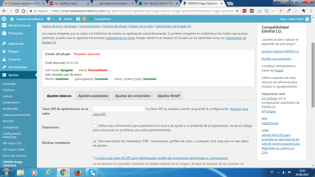Switch to the My LastPass Vault browser tab
Image resolution: width=315 pixels, height=177 pixels.
[x=69, y=3]
